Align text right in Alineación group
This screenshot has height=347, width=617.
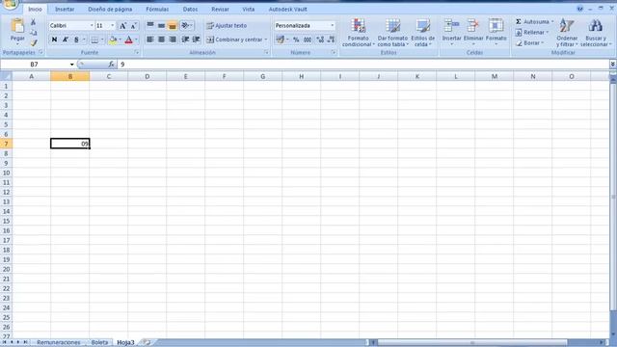173,40
